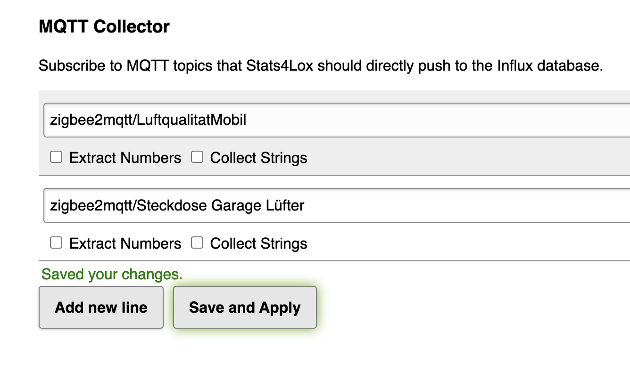Click the gray row background beside LuftqualitatMobil's Collect Strings
The width and height of the screenshot is (630, 372).
pos(448,158)
